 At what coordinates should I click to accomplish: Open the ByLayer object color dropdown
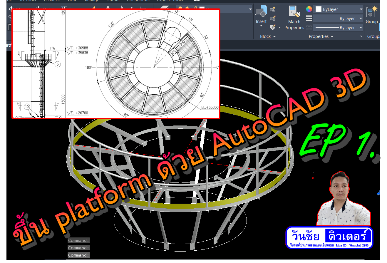pos(361,9)
